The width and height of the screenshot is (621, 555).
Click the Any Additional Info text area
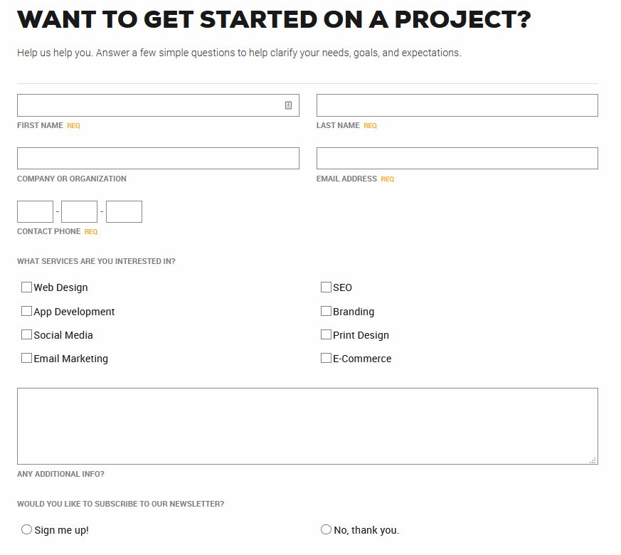(307, 425)
